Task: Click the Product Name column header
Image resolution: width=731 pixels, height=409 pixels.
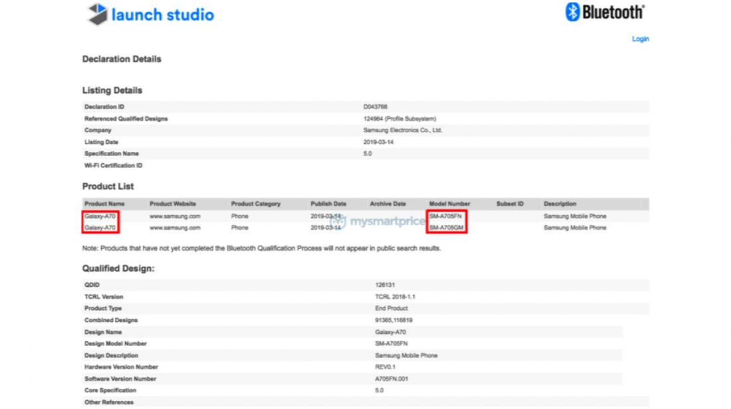Action: pos(104,204)
